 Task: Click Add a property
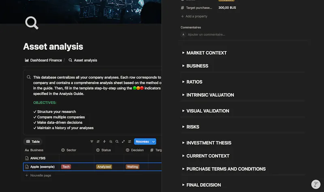194,16
